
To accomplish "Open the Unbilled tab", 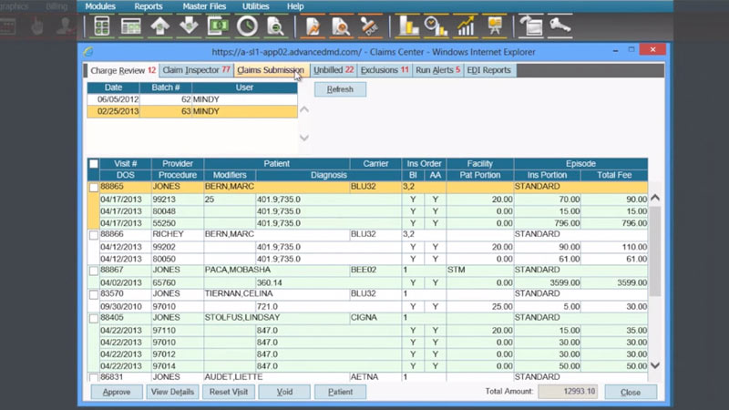I will coord(334,70).
